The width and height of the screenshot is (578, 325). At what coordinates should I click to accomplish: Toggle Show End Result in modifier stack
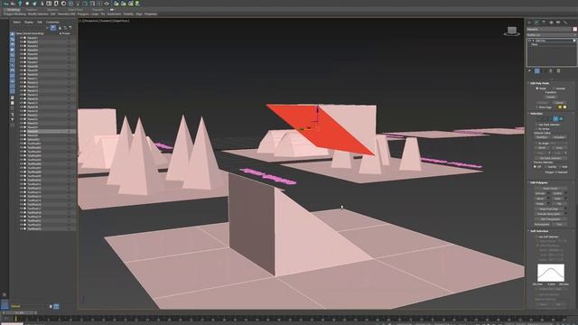point(537,70)
